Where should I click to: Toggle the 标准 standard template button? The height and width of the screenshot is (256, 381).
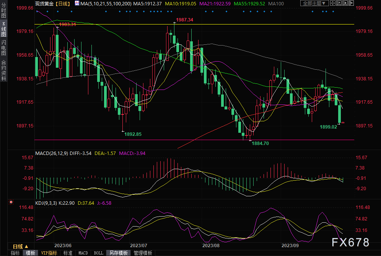(x=68, y=253)
